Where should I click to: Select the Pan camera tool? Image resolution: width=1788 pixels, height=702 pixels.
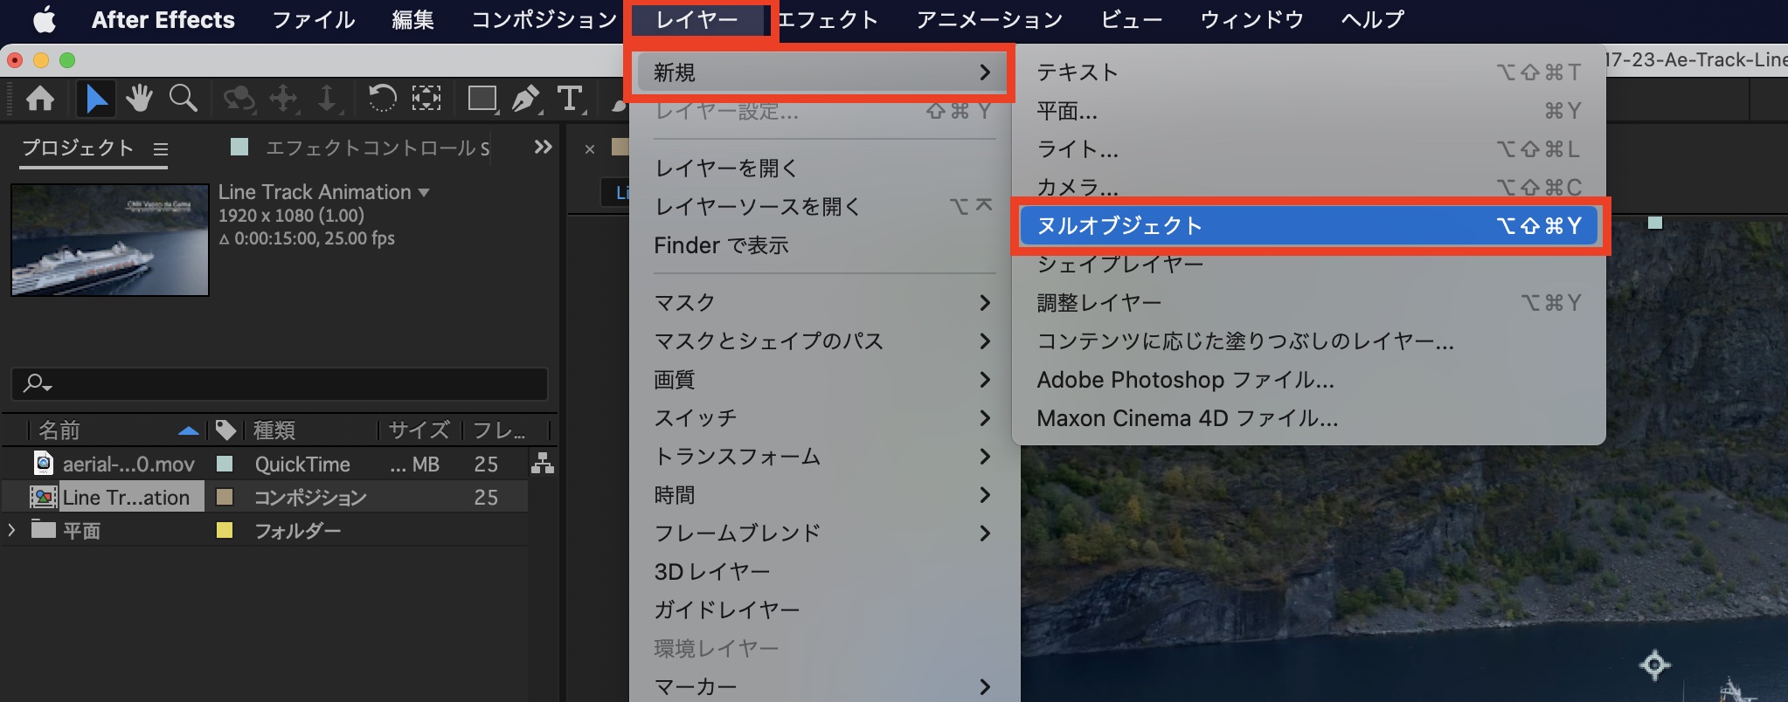tap(283, 99)
